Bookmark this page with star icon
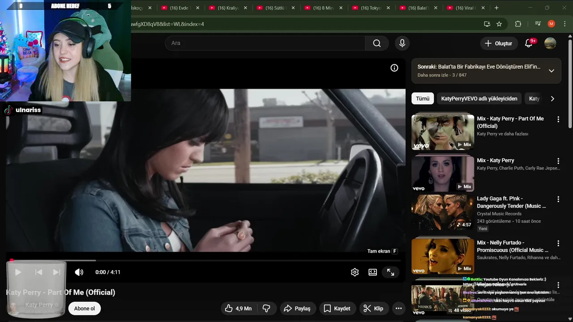The image size is (573, 322). (x=499, y=24)
